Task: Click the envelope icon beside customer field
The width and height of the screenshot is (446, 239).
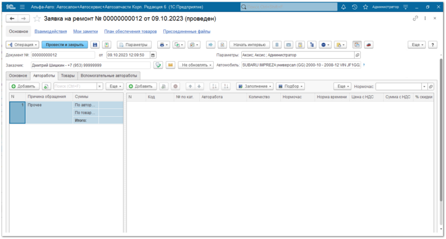Action: (170, 65)
